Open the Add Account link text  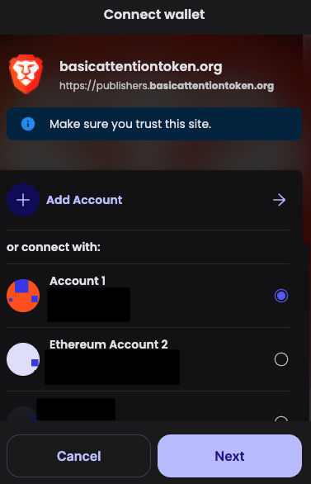[x=84, y=200]
